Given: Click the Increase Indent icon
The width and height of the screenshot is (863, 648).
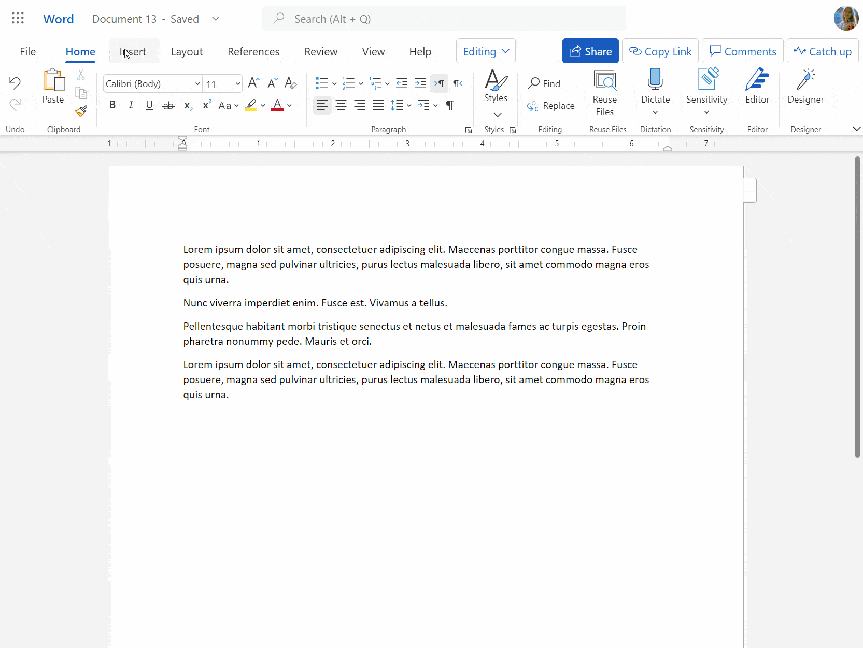Looking at the screenshot, I should [420, 83].
